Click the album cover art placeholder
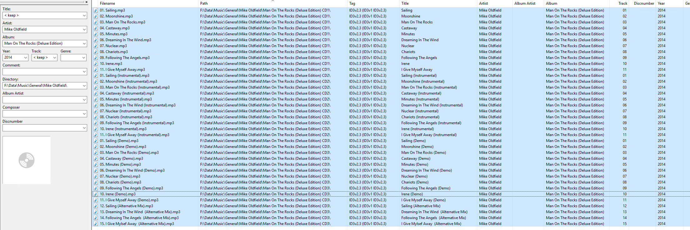This screenshot has width=690, height=230. coord(27,160)
